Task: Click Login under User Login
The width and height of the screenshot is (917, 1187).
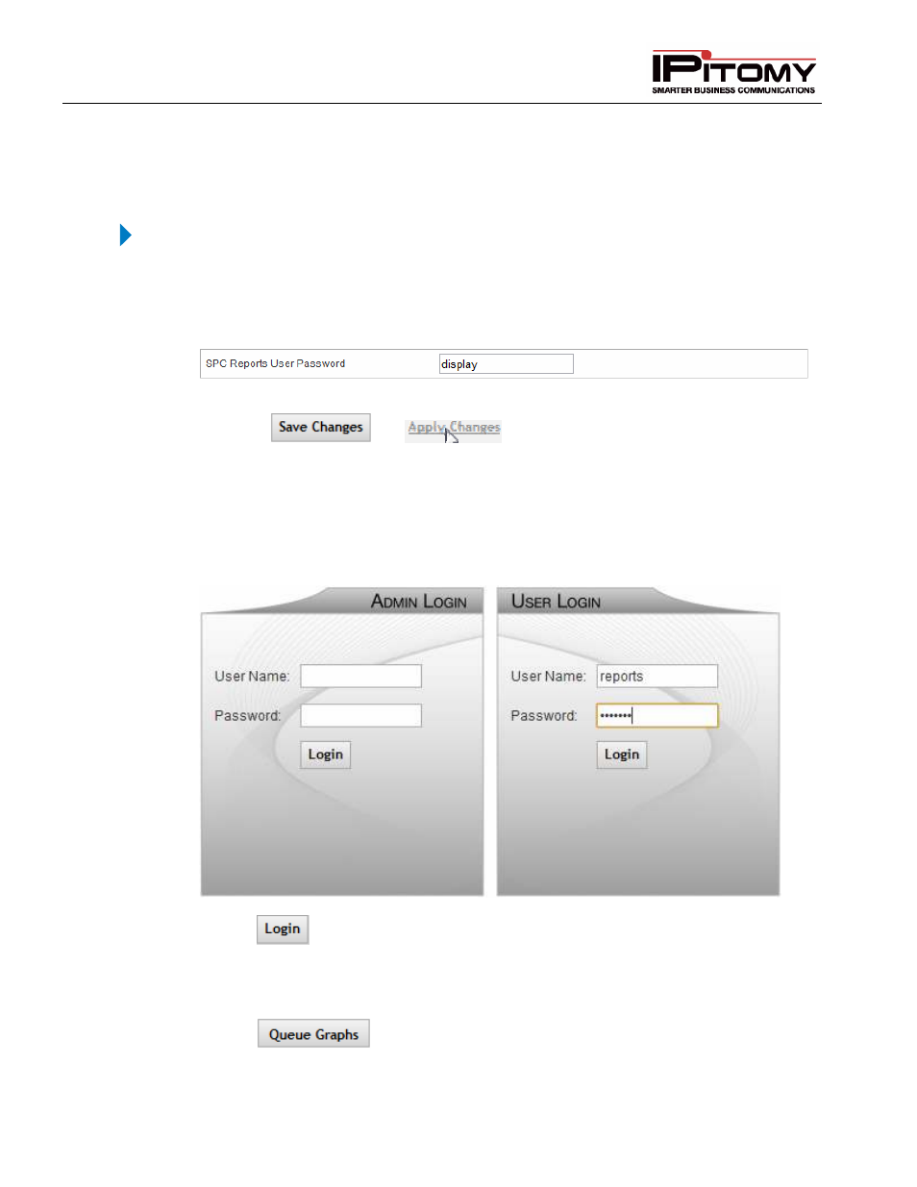Action: click(x=621, y=754)
